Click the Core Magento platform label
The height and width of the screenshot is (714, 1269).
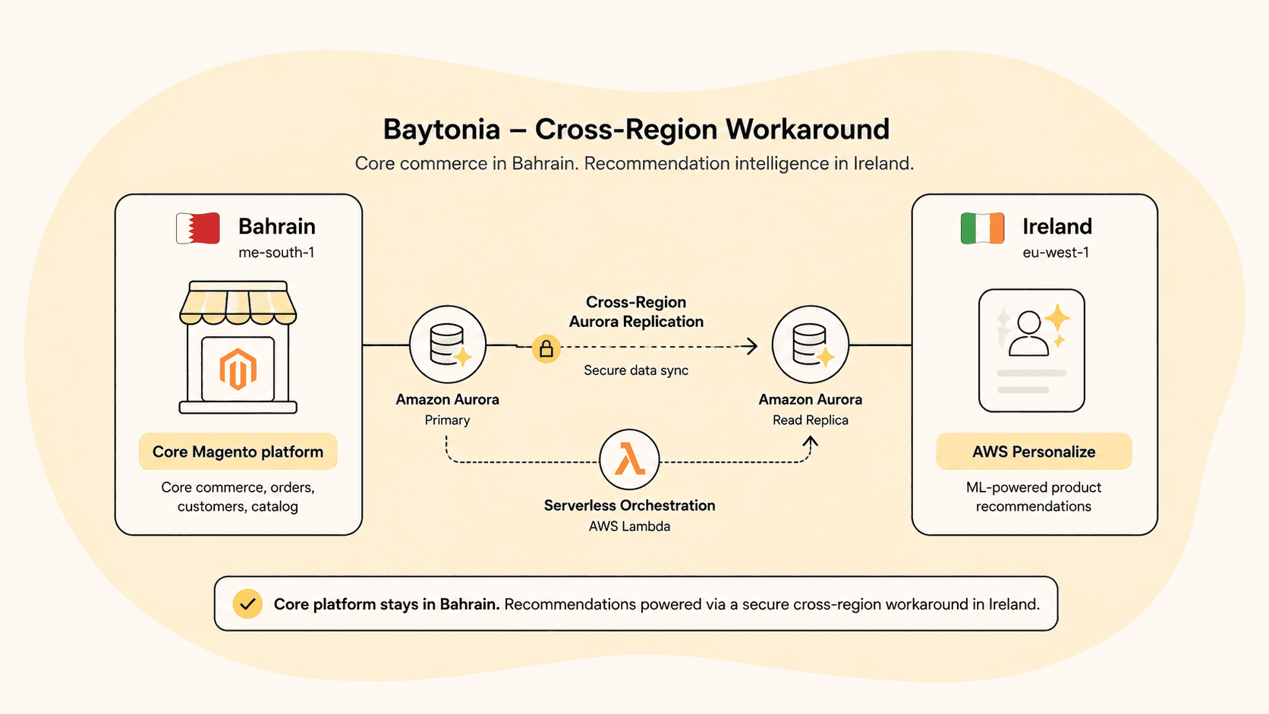238,451
